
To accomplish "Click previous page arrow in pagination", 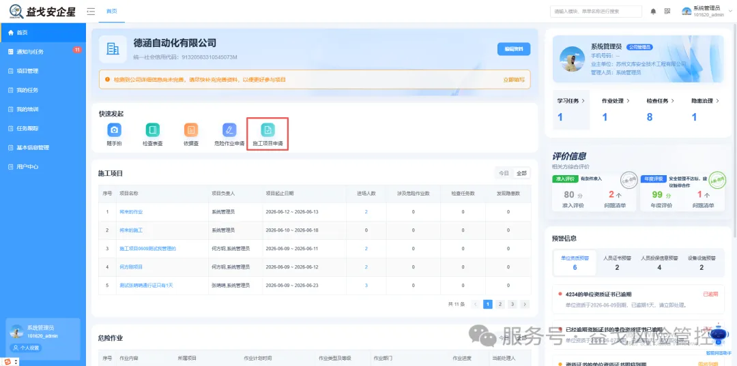I will pyautogui.click(x=476, y=304).
